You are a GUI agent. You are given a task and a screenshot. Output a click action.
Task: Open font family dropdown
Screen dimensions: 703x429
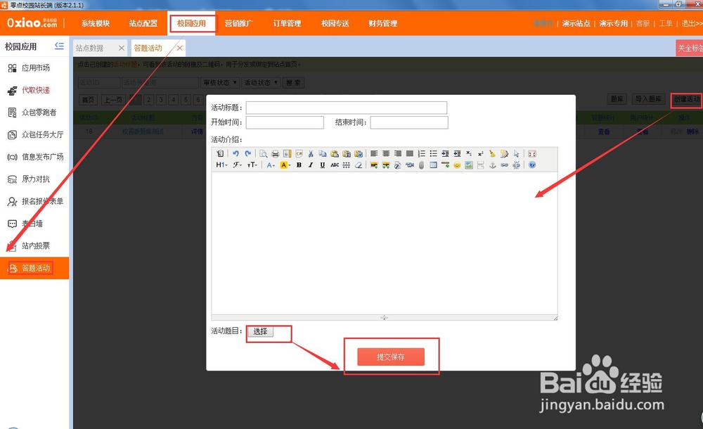point(237,165)
